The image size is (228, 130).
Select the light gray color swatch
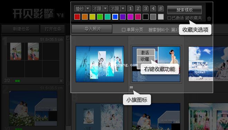[x=161, y=17]
